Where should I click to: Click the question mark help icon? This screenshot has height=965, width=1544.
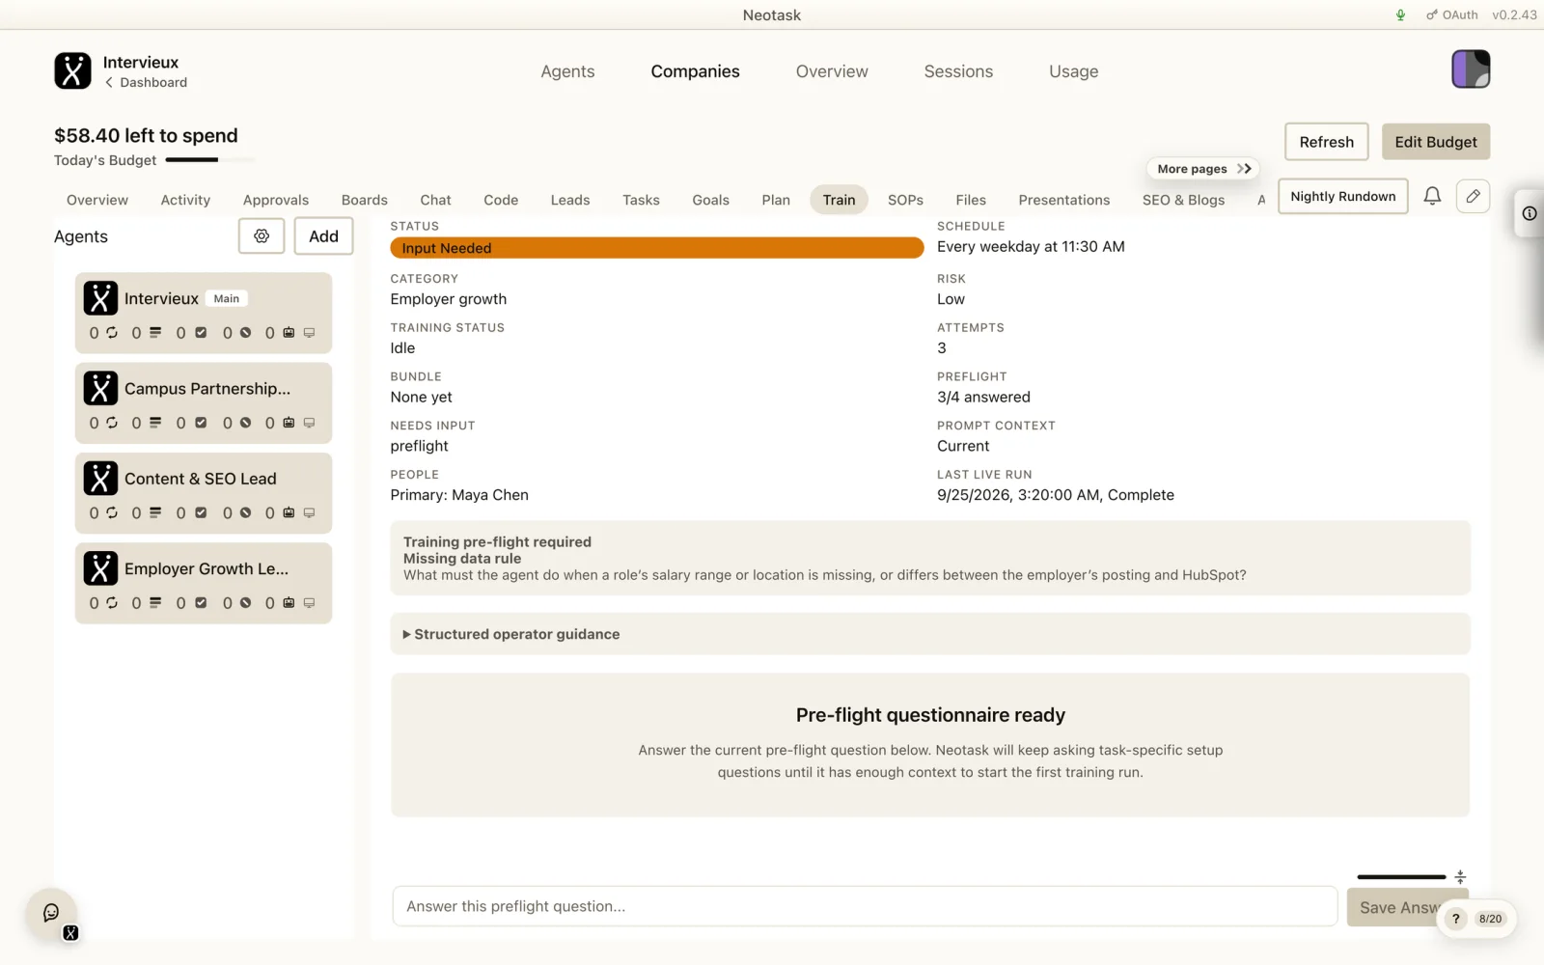pyautogui.click(x=1455, y=919)
